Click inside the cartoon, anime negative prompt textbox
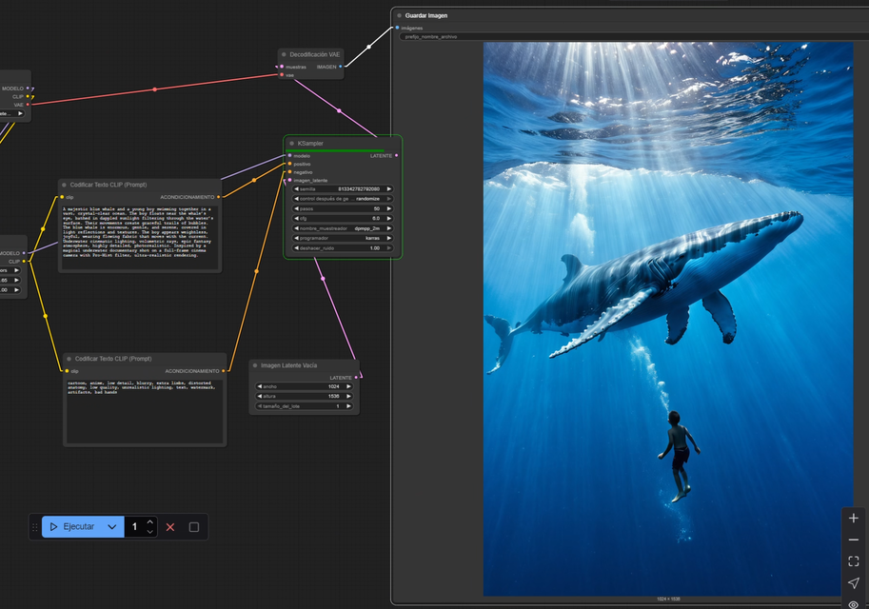 (x=146, y=411)
